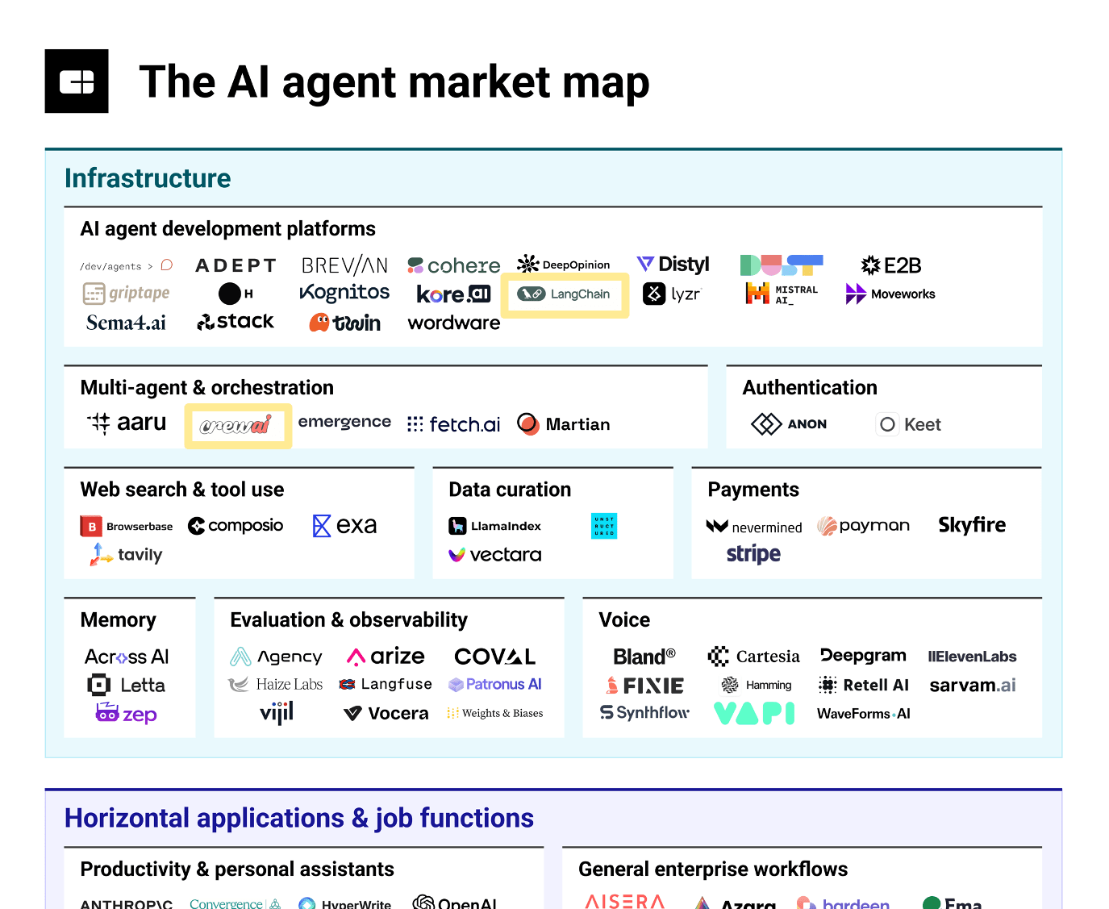Viewport: 1109px width, 909px height.
Task: Select the LangChain logo highlighted in yellow
Action: 565,294
